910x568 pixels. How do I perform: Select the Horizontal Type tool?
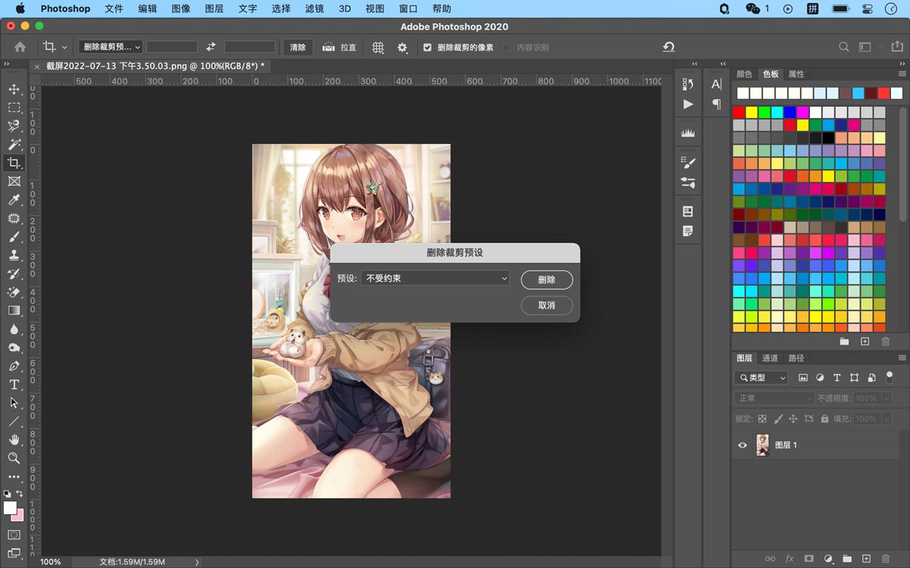14,385
